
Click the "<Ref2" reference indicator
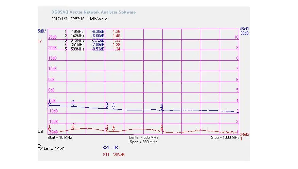click(244, 134)
